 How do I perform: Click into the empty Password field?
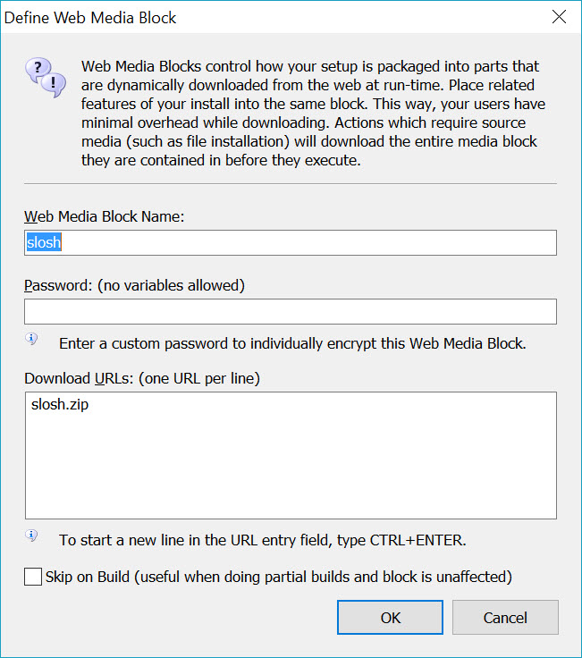291,311
